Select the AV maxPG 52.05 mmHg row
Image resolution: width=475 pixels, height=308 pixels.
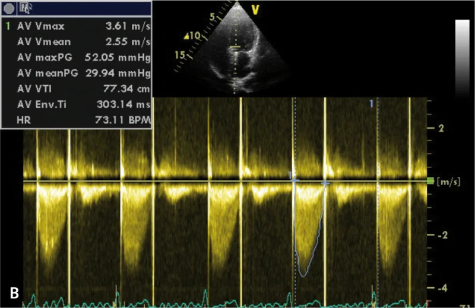(84, 58)
